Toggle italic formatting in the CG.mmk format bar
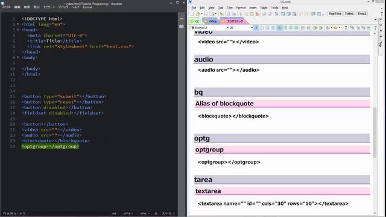The height and width of the screenshot is (217, 386). point(262,28)
